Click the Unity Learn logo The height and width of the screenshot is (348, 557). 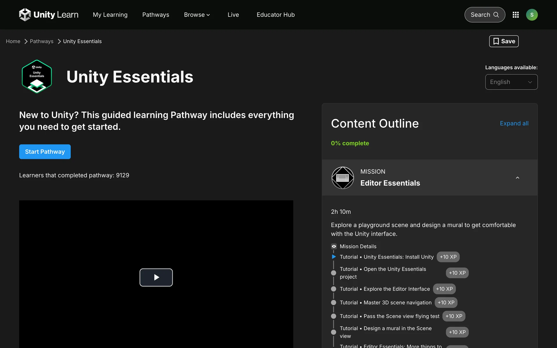coord(49,15)
